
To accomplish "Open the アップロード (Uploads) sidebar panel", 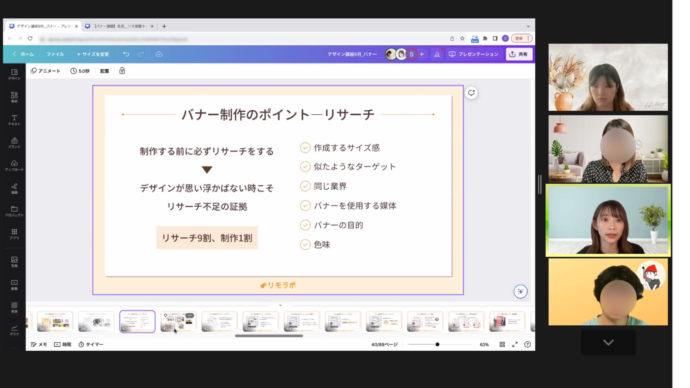I will (x=14, y=166).
